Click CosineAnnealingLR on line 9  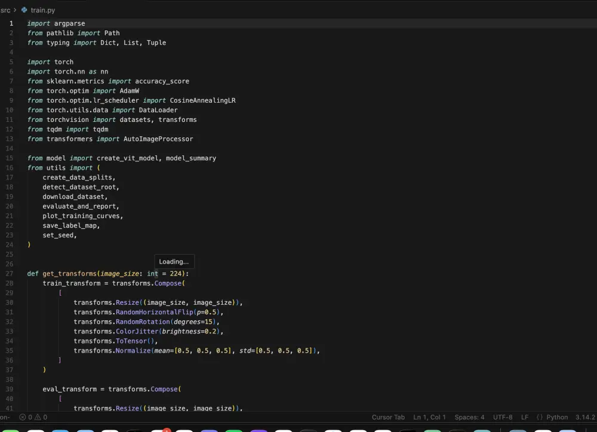202,100
